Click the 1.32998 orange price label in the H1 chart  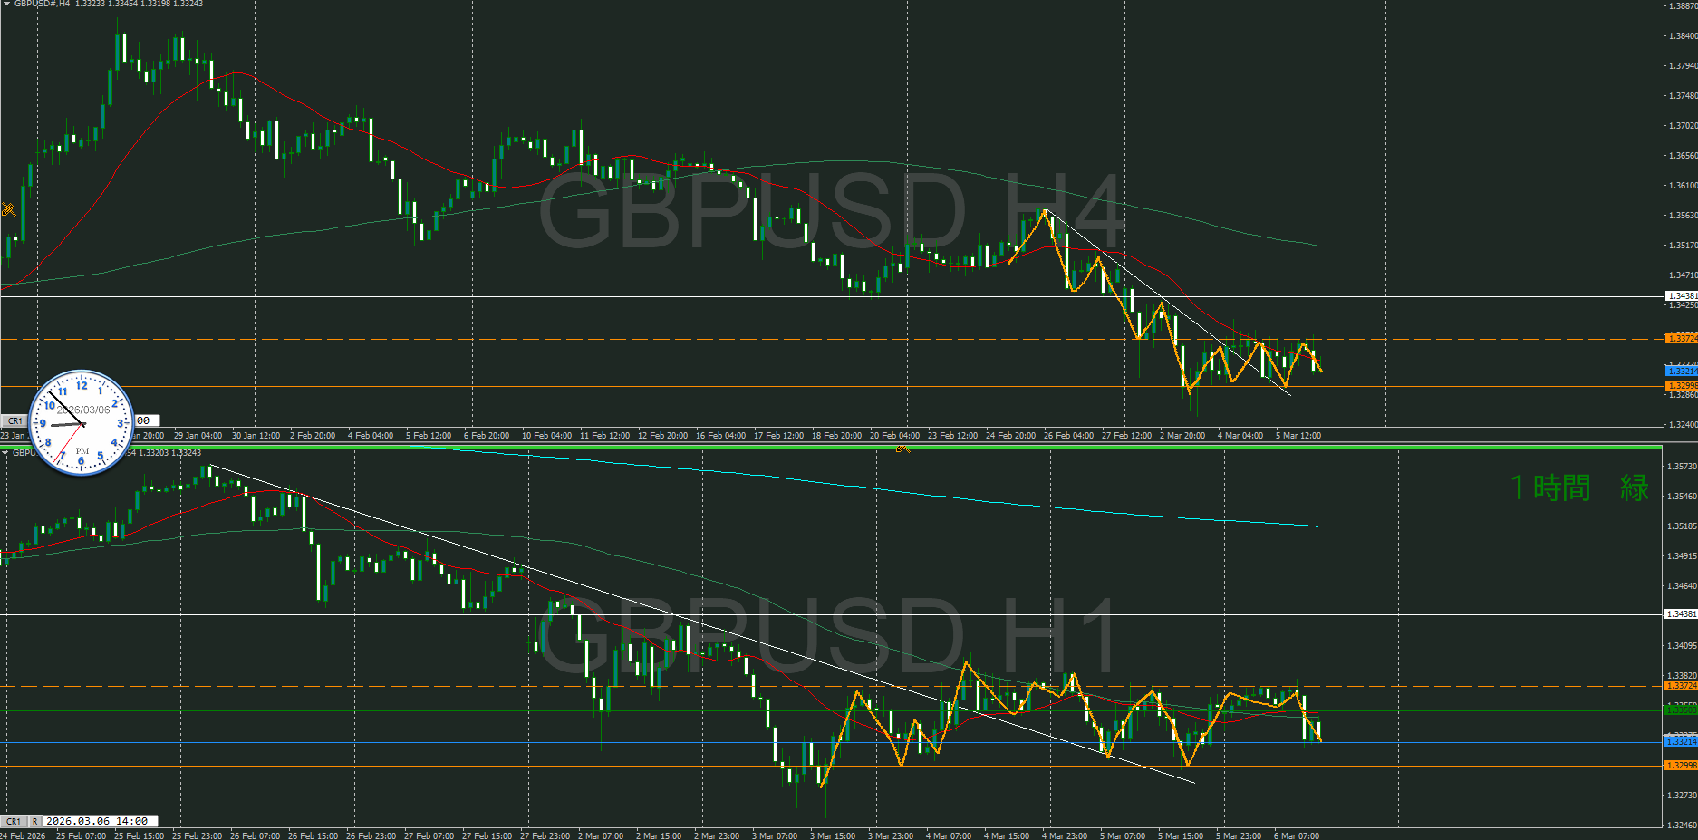1682,766
